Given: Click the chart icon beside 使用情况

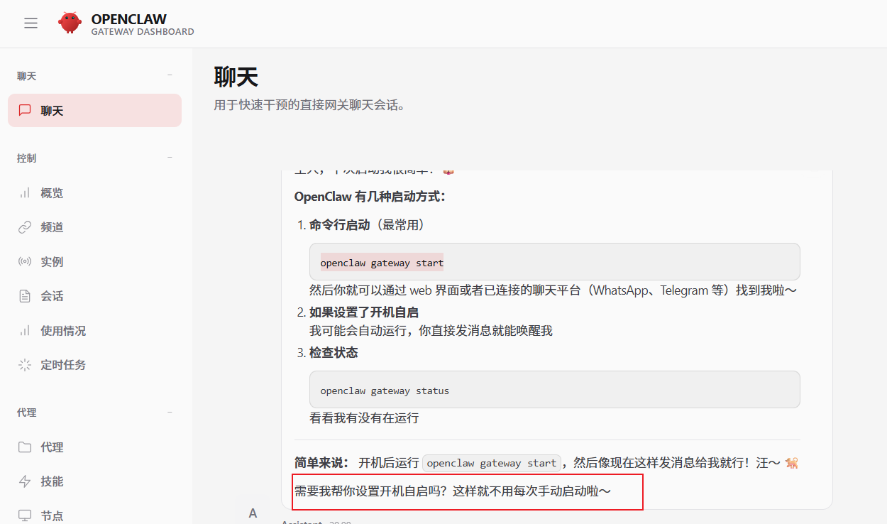Looking at the screenshot, I should [25, 331].
